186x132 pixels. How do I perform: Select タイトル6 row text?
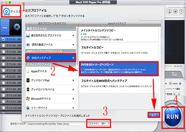(x=11, y=70)
